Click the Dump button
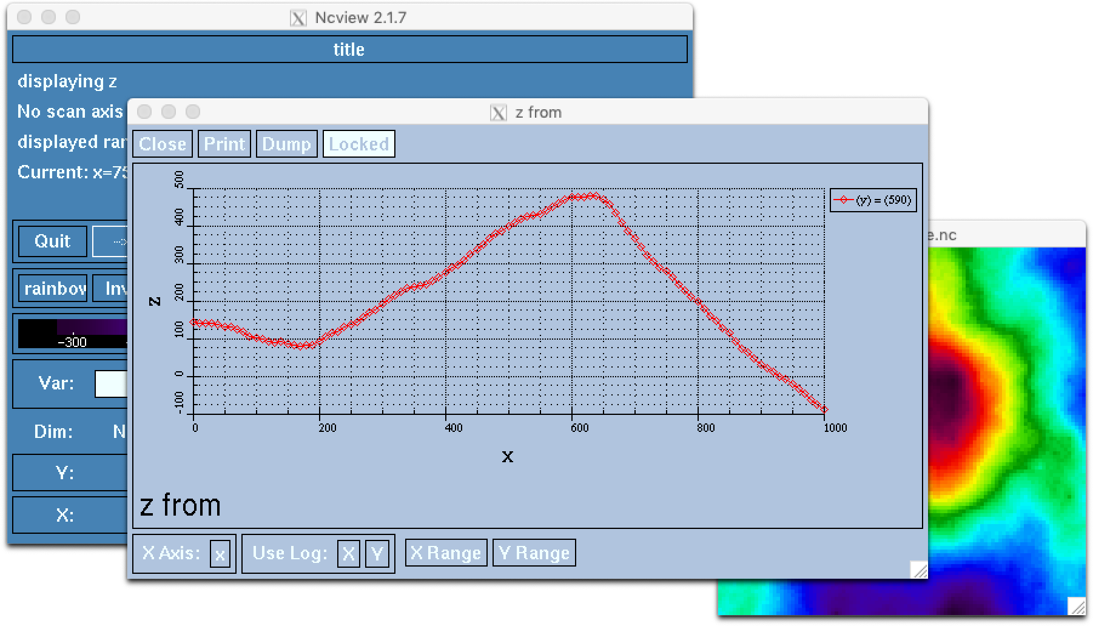Viewport: 1093px width, 626px height. coord(286,144)
